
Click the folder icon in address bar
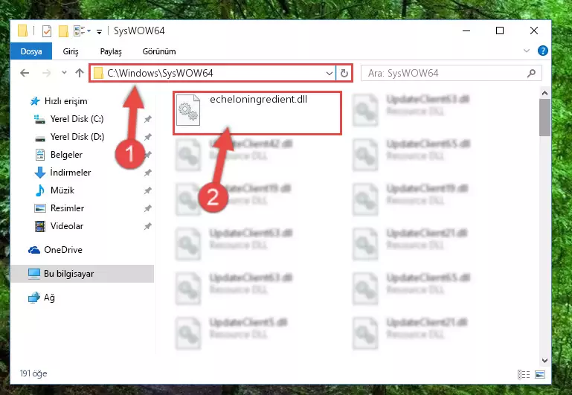(x=98, y=74)
